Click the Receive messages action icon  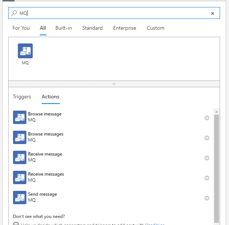[x=20, y=177]
